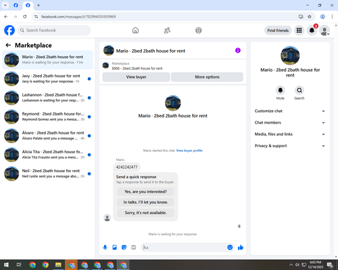Choose a sticker icon
This screenshot has height=270, width=338.
(x=124, y=248)
